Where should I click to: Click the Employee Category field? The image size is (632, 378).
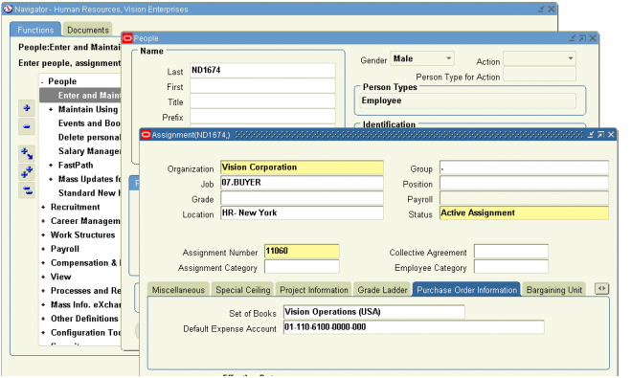(x=511, y=266)
